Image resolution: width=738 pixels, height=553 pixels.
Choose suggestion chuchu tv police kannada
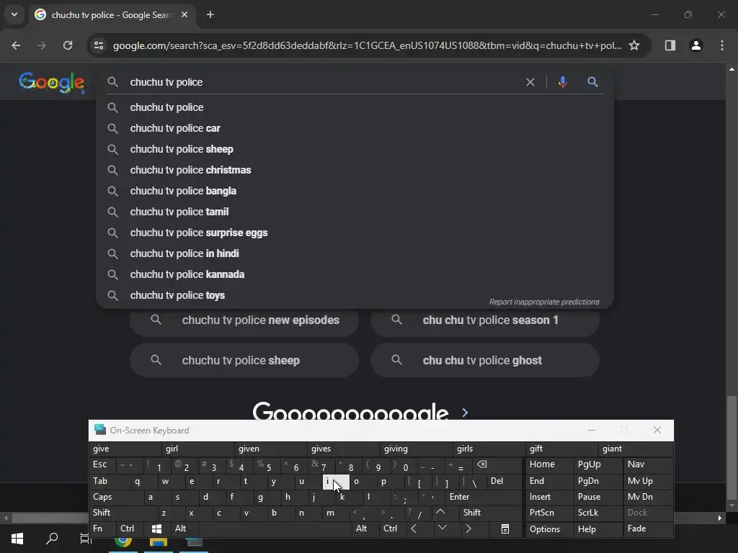355,274
